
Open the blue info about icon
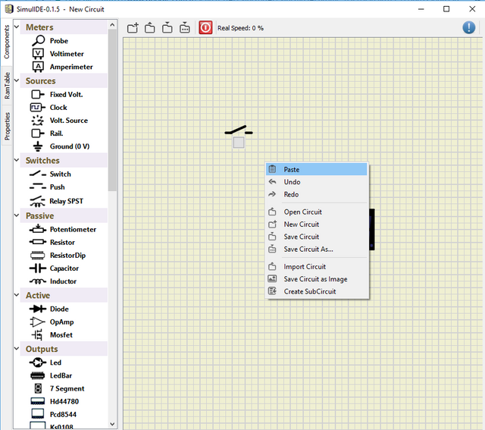click(469, 27)
